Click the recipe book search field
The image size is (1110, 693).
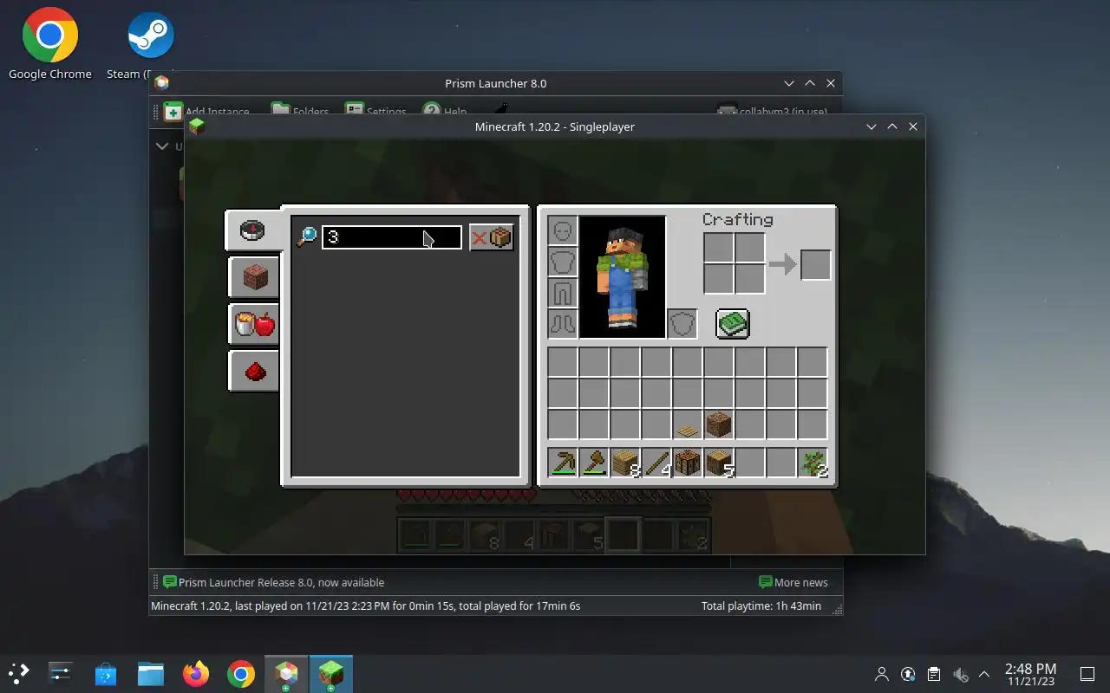point(392,237)
